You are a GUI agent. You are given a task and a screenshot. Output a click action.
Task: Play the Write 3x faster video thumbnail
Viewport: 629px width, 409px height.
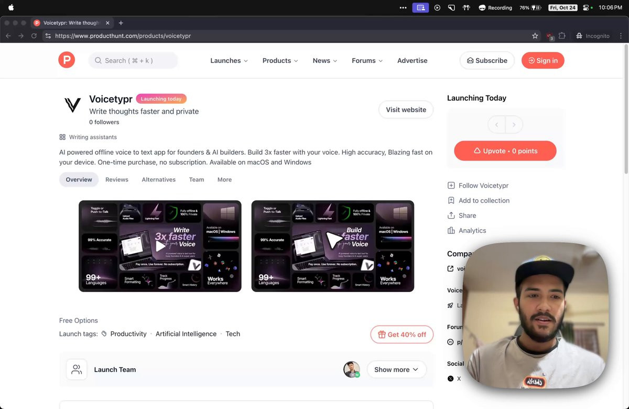(160, 246)
